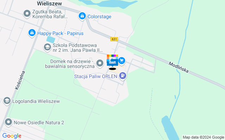The width and height of the screenshot is (225, 140).
Task: Click the Domek na drzewie gray location pin
Action: click(x=100, y=63)
